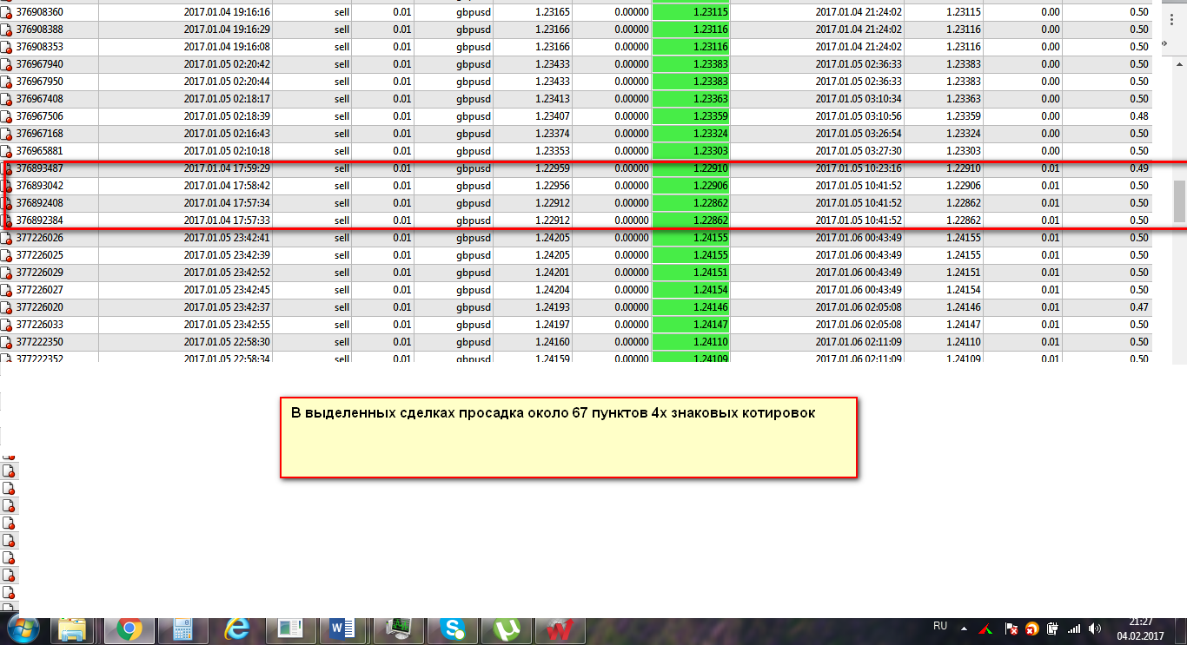Open the taskbar clock showing 04.02.2017
The width and height of the screenshot is (1187, 645).
pos(1140,629)
